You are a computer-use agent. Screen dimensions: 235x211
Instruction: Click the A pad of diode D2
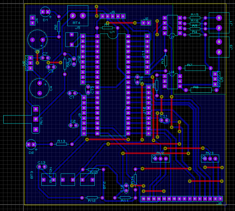click(x=34, y=144)
